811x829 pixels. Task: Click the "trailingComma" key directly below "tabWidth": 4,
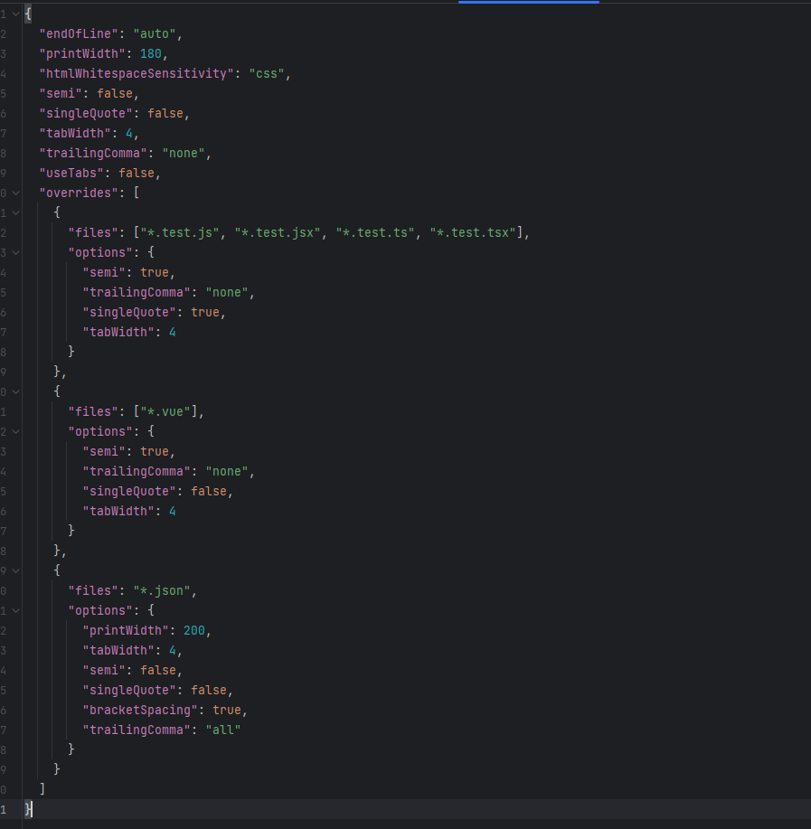[93, 154]
